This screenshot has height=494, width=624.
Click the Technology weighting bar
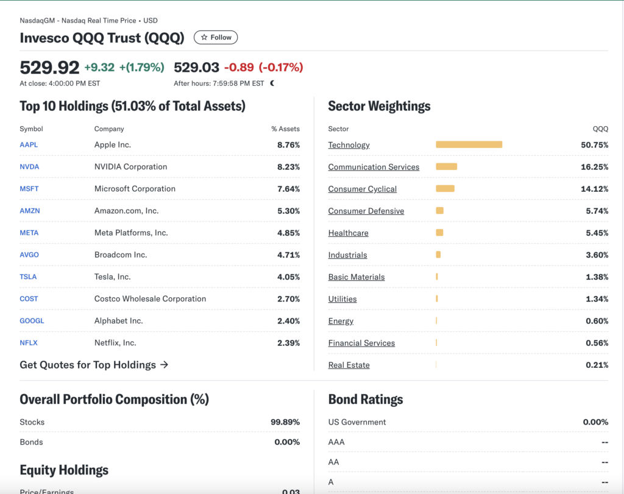[469, 144]
